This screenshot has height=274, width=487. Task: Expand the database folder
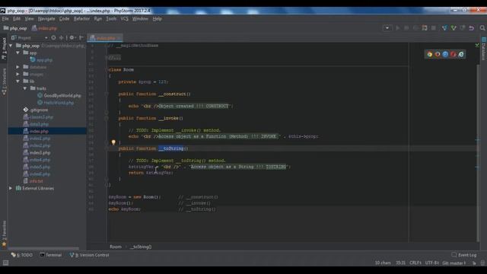point(18,67)
